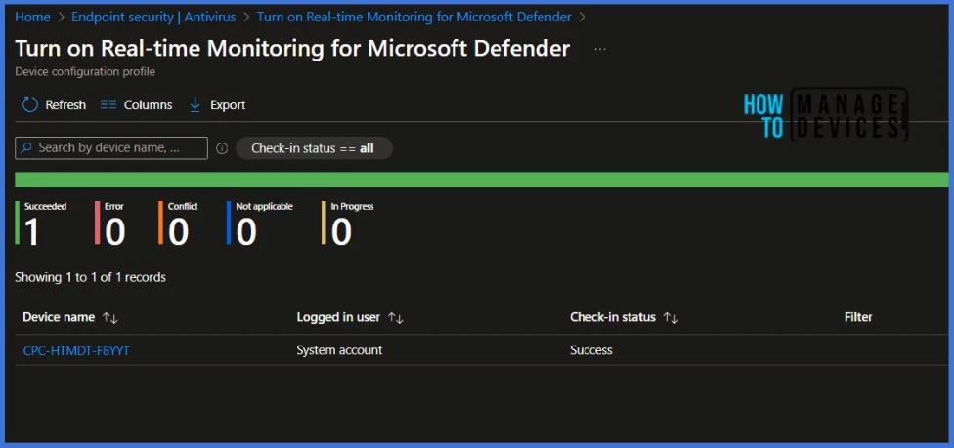The height and width of the screenshot is (448, 954).
Task: Click the Export toolbar button
Action: pyautogui.click(x=217, y=105)
